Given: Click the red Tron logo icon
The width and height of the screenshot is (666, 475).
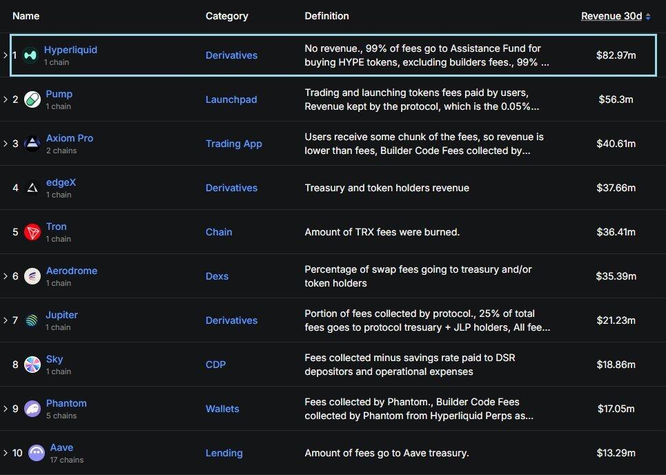Looking at the screenshot, I should [x=32, y=232].
